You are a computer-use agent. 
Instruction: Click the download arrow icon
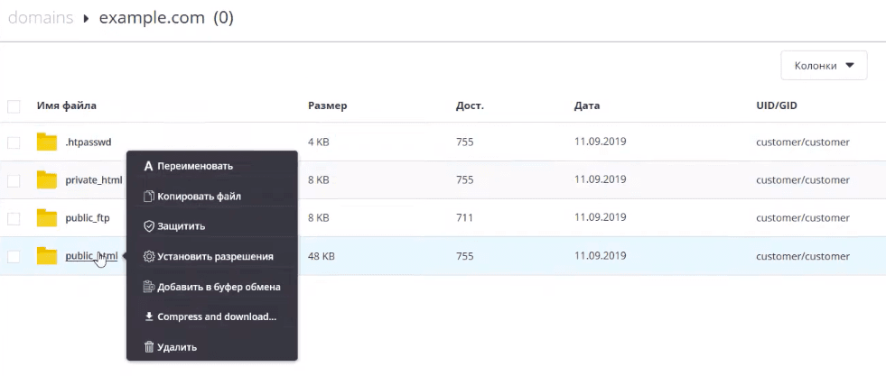(149, 316)
